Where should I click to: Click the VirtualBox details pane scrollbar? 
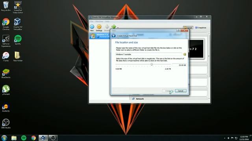coord(209,56)
